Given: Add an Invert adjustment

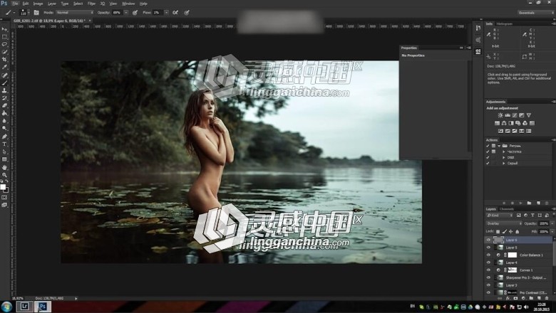Looking at the screenshot, I should pos(500,131).
